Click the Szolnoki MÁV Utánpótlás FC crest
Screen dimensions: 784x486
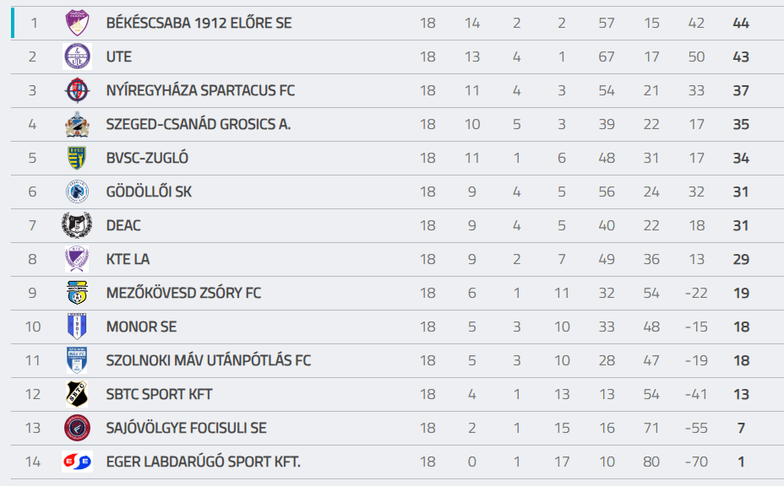coord(77,360)
